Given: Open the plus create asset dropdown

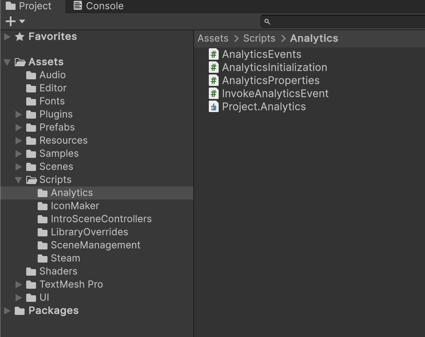Looking at the screenshot, I should tap(15, 21).
